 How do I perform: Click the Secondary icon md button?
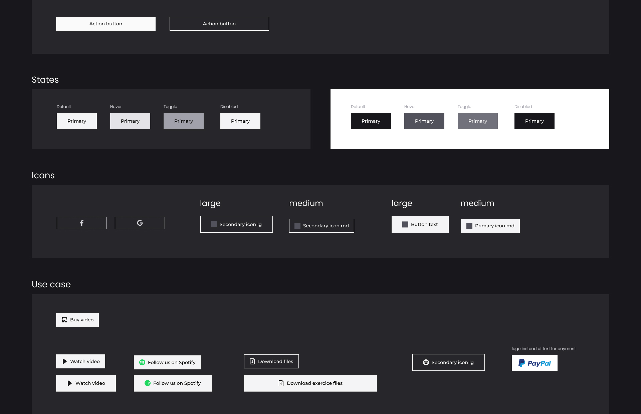click(322, 226)
